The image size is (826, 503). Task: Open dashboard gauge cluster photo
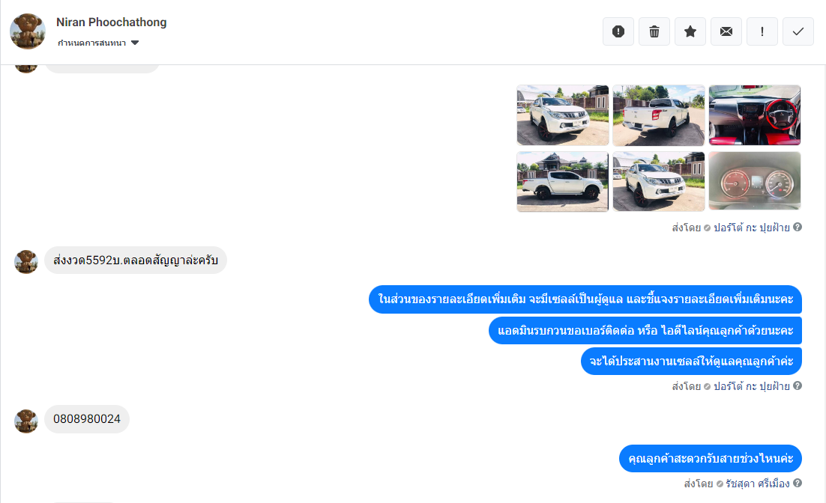(754, 182)
